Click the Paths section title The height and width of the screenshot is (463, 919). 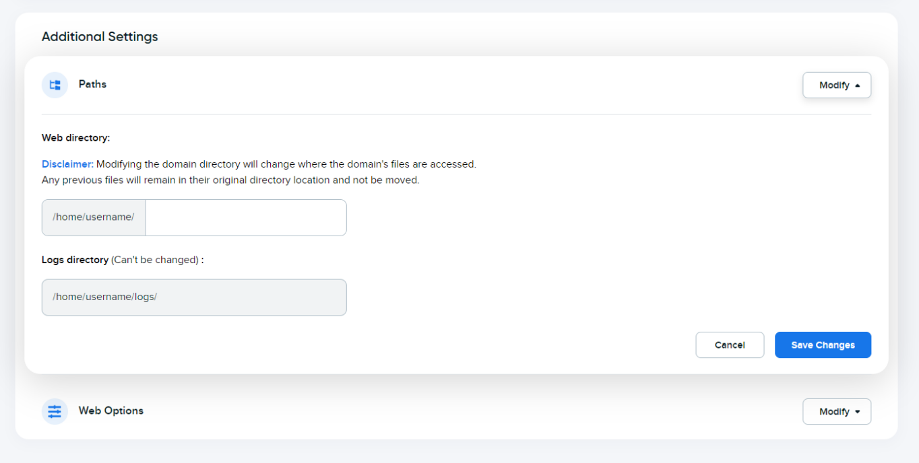(x=92, y=84)
